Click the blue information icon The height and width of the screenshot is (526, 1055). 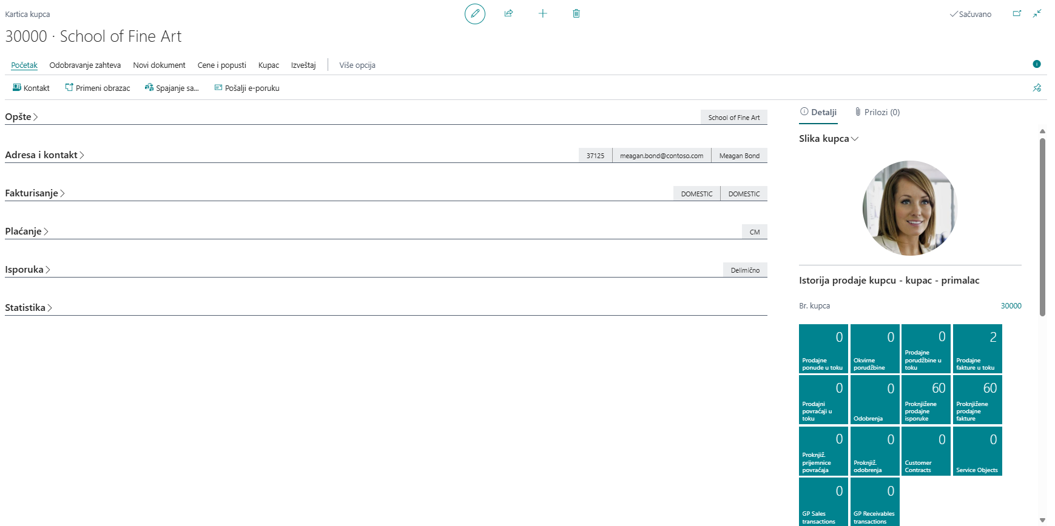(x=1037, y=64)
